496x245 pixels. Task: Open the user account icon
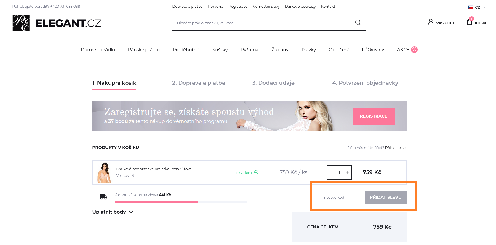point(431,22)
